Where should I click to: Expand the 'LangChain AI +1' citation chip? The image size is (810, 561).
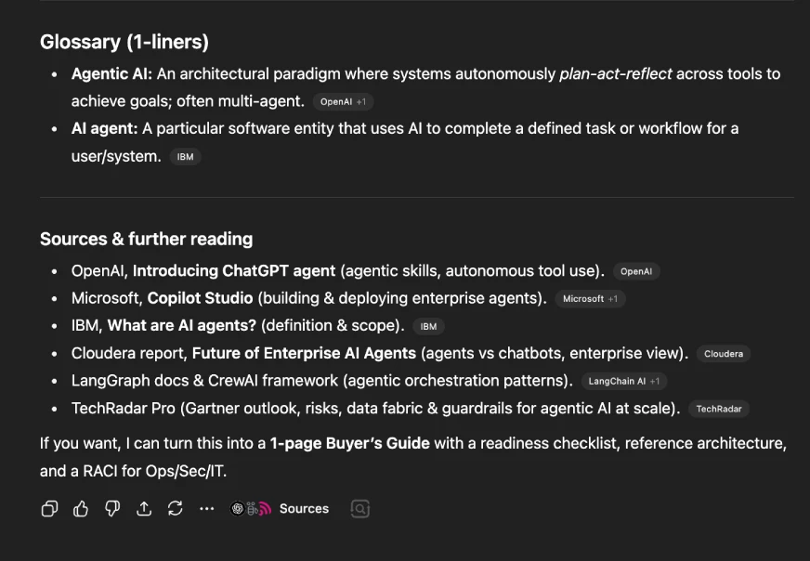click(623, 380)
